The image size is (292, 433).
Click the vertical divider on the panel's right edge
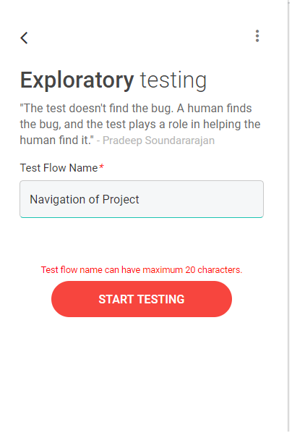(288, 216)
